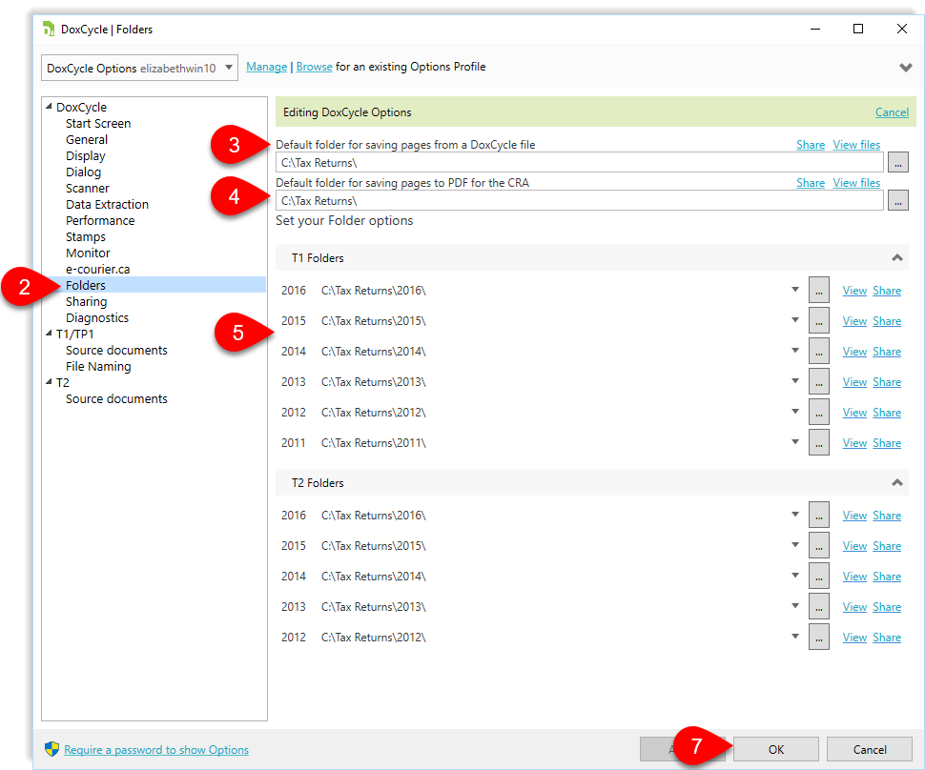This screenshot has width=925, height=770.
Task: Confirm changes with the OK button
Action: [775, 749]
